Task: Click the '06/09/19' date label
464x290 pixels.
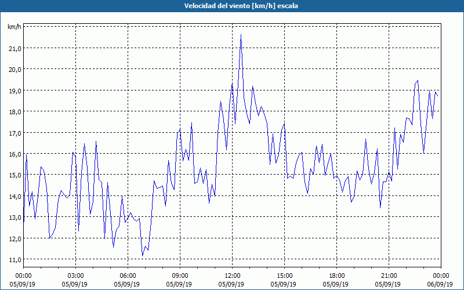Action: [440, 284]
